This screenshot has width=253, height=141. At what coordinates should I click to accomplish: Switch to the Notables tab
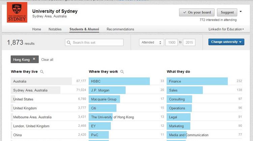point(55,29)
